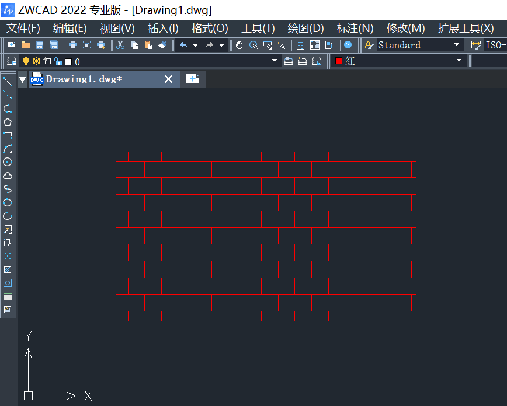Expand the color control dropdown showing 红
This screenshot has width=507, height=406.
point(459,61)
